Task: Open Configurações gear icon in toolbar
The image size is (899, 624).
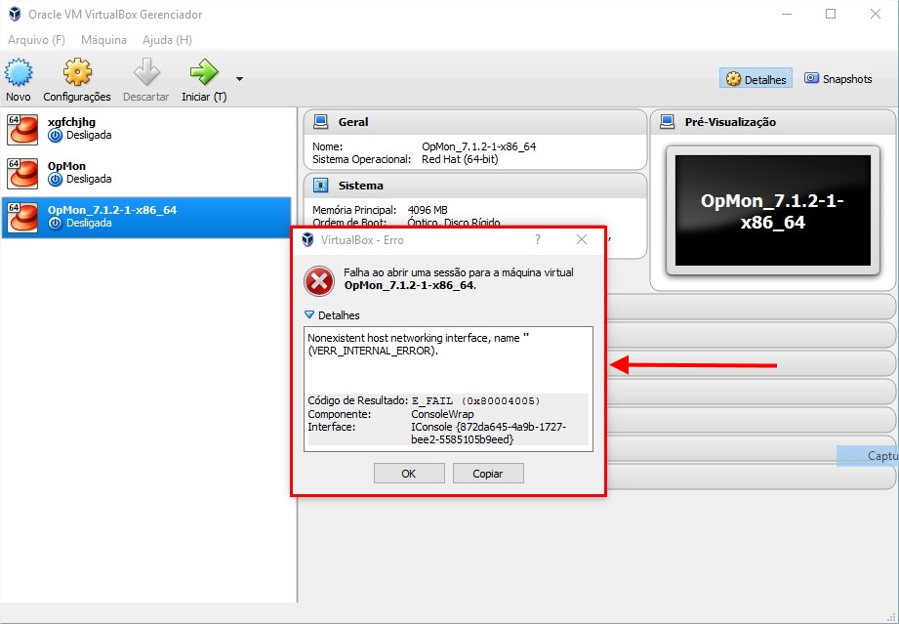Action: click(x=77, y=73)
